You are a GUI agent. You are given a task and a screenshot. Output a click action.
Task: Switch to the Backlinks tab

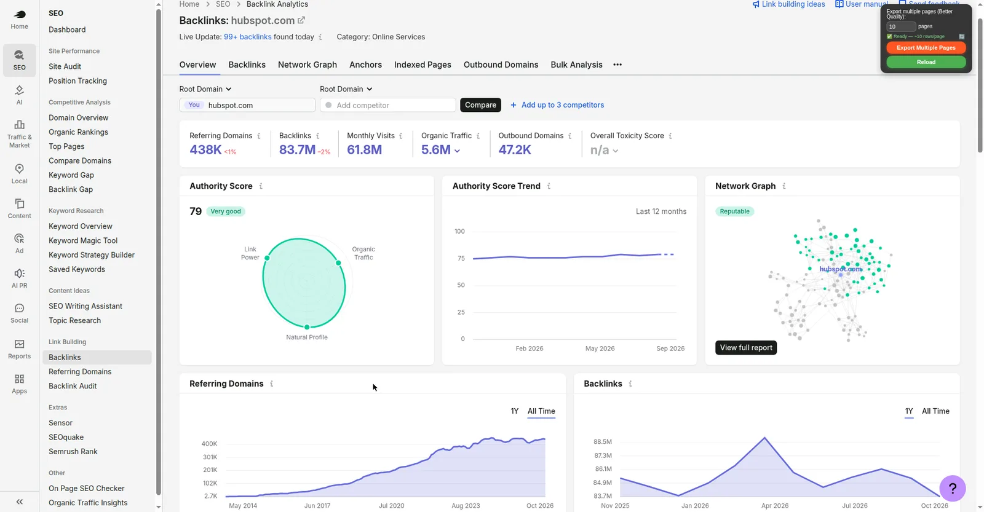coord(247,65)
